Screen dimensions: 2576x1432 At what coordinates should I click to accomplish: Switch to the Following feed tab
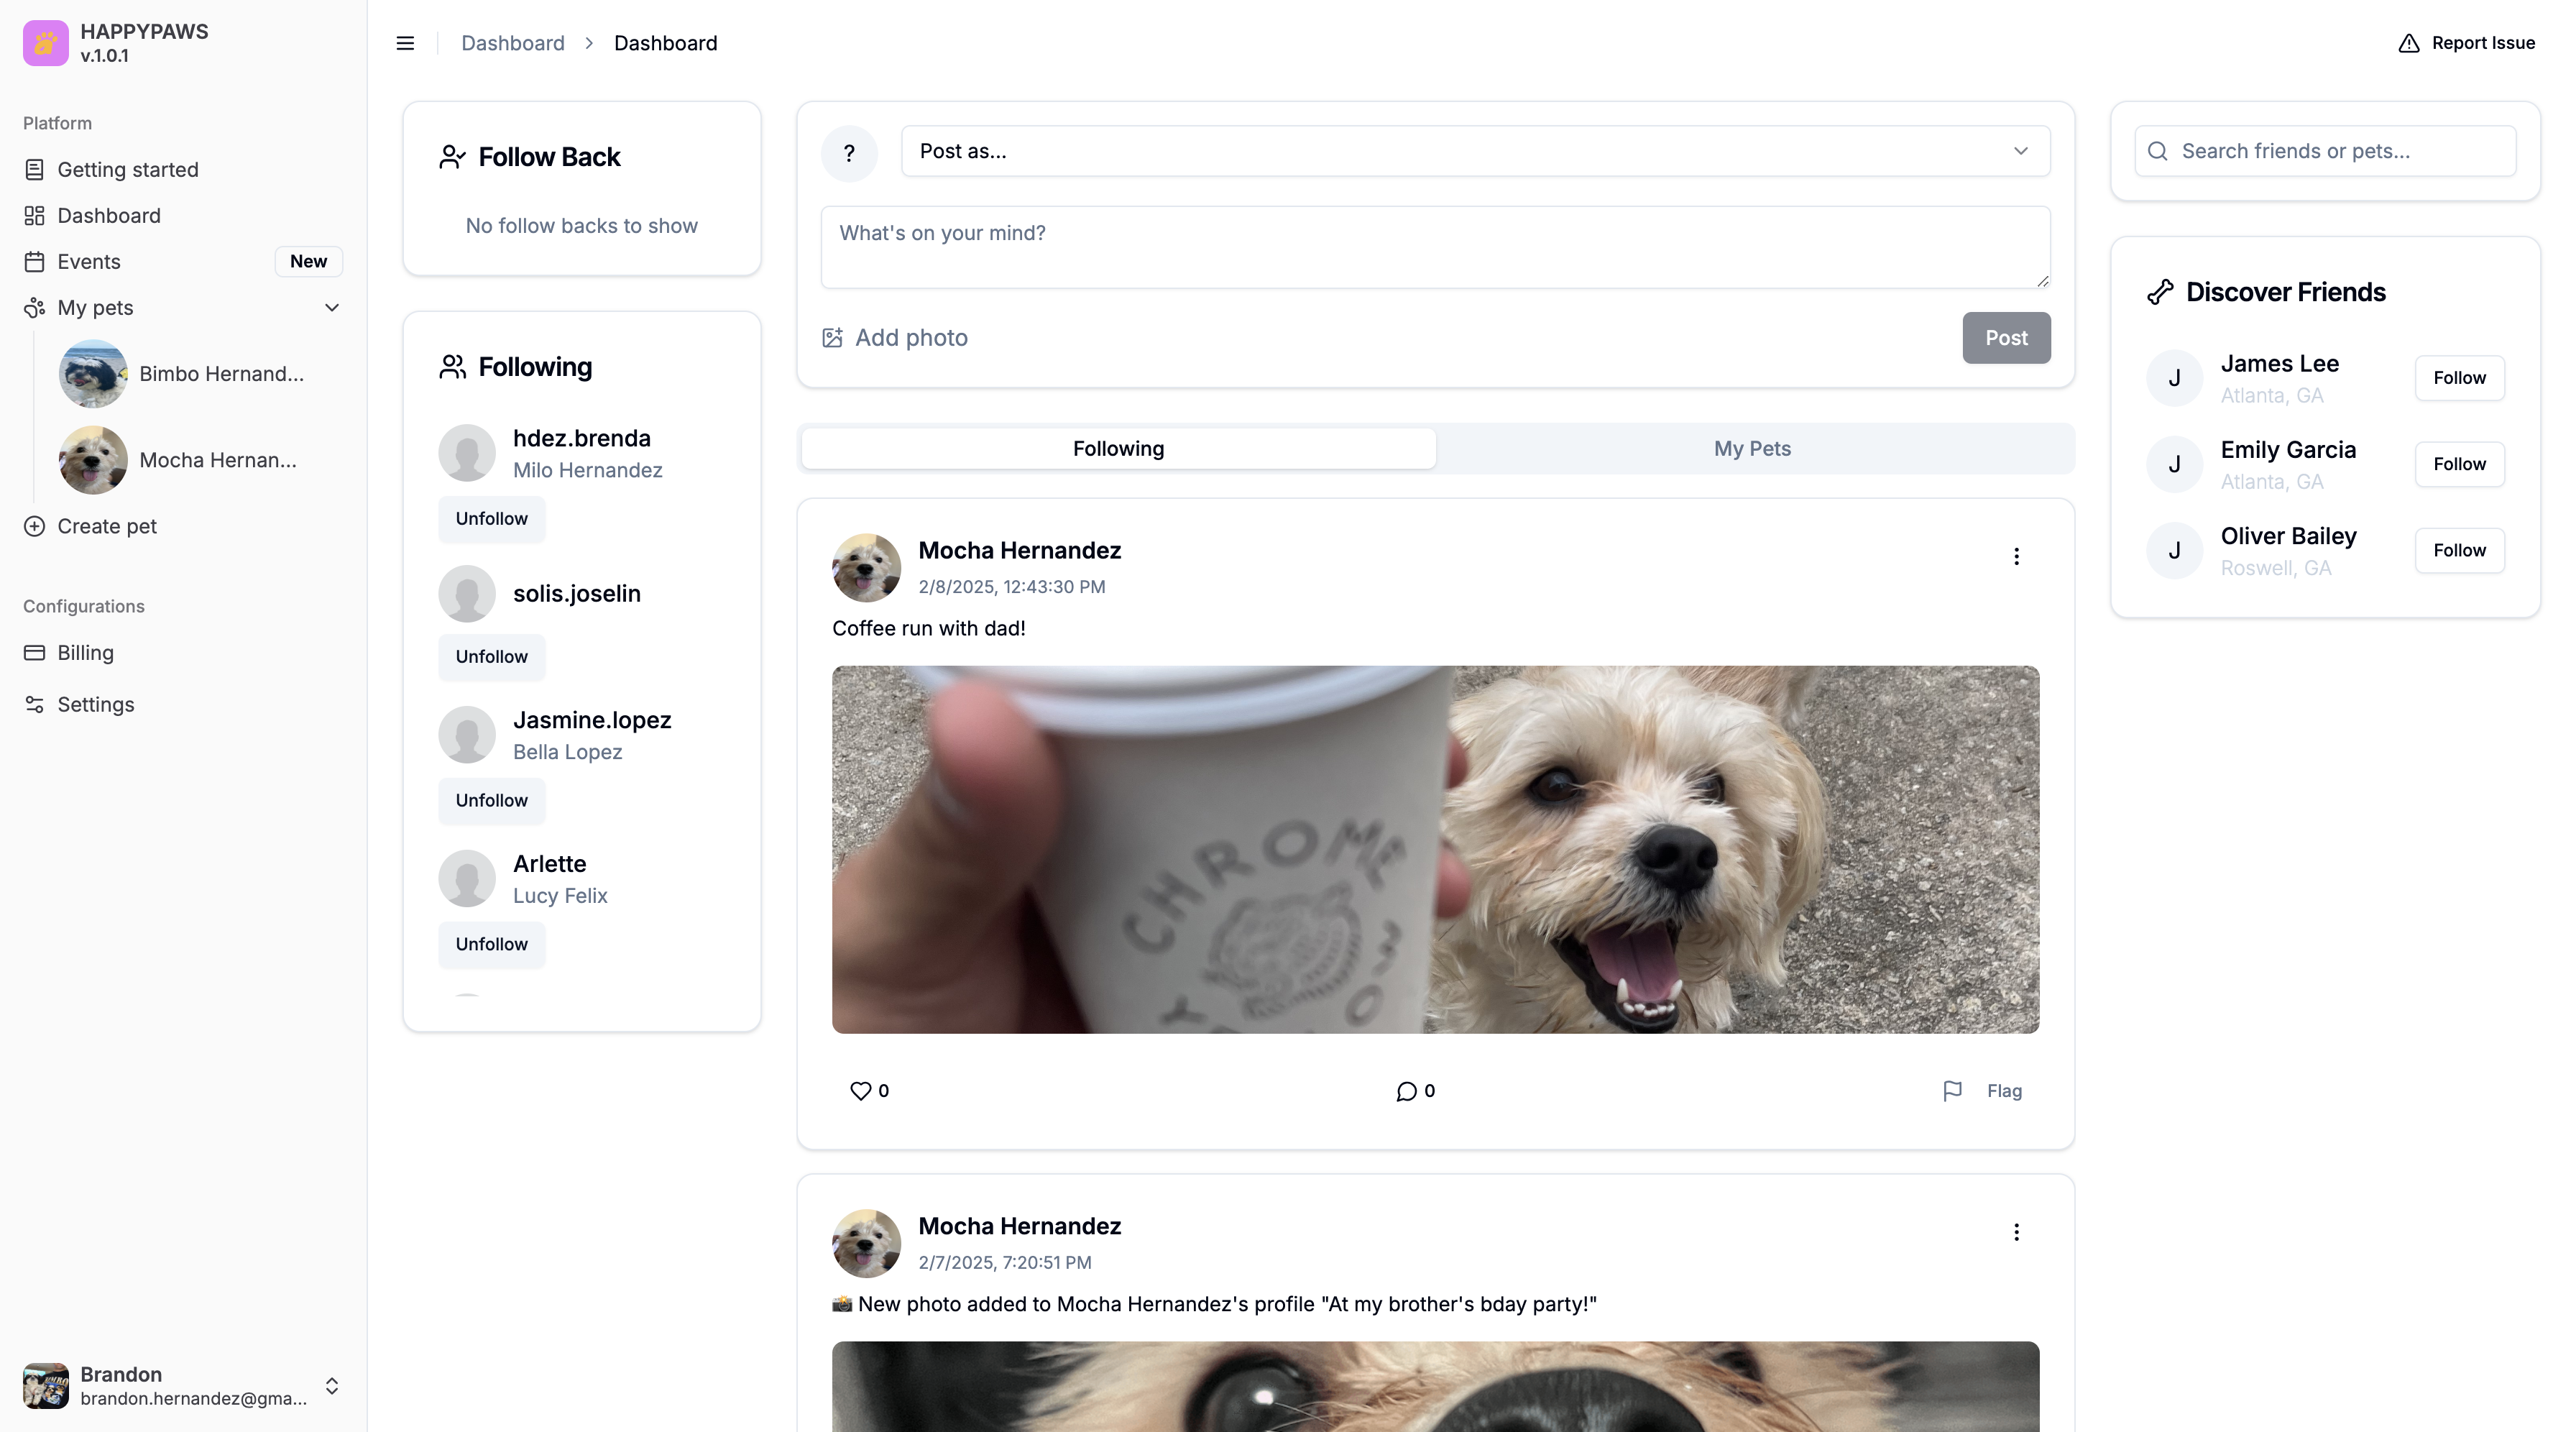point(1118,449)
